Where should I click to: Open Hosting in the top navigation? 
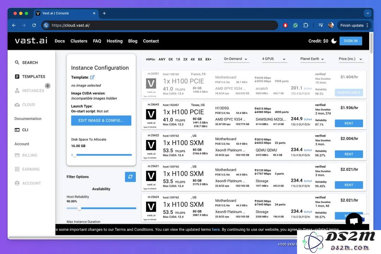[115, 41]
